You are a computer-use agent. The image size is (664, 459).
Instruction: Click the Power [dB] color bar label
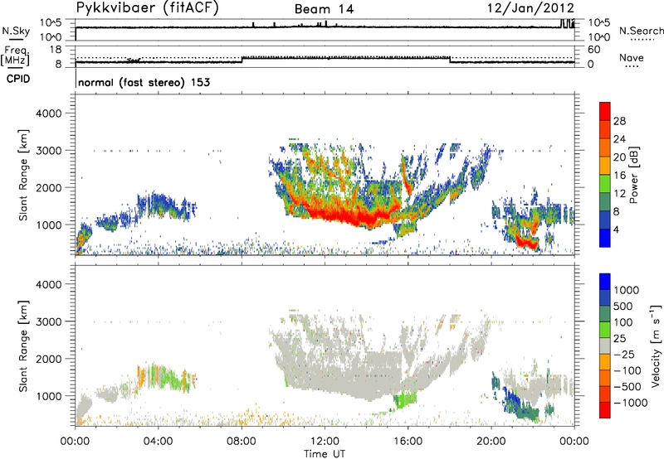[x=633, y=175]
